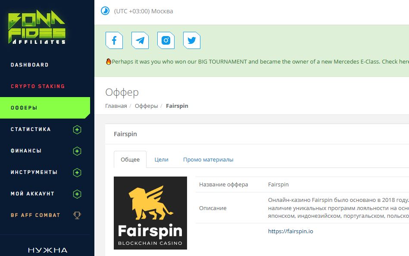Open Мой аккаунт menu label
Screen dimensions: 409x256
tap(32, 194)
